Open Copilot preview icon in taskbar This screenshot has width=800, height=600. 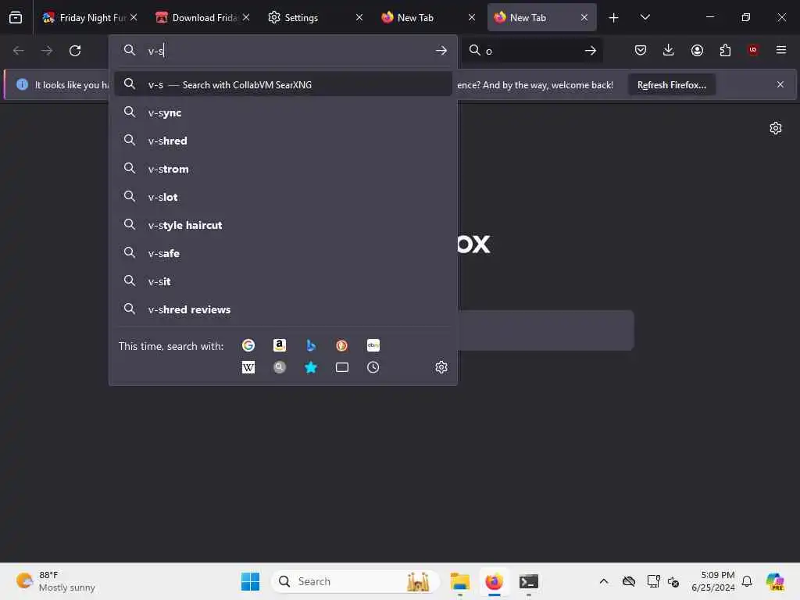click(775, 581)
